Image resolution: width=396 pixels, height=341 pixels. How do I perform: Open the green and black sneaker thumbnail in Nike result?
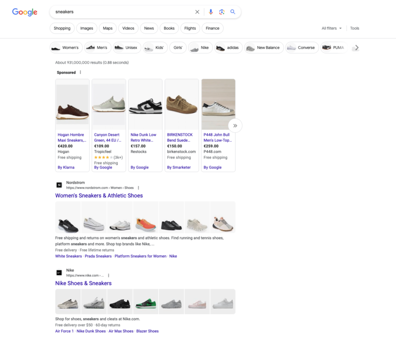[x=146, y=302]
